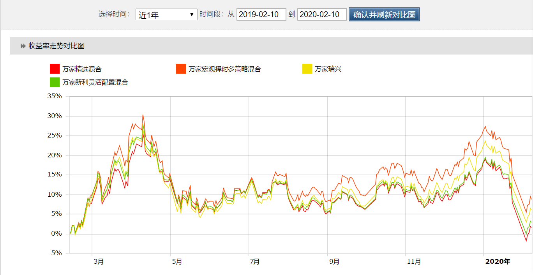Open the 近1年 time range dropdown
Viewport: 533px width, 275px height.
166,15
